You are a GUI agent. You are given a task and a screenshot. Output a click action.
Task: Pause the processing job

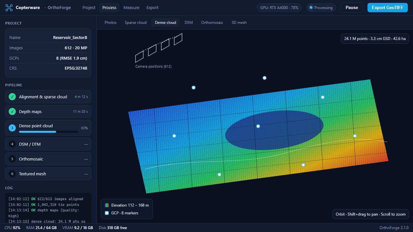(352, 8)
